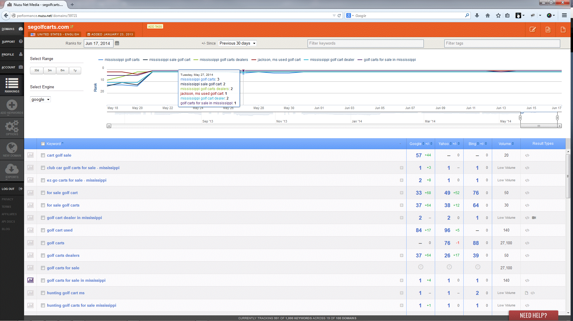The width and height of the screenshot is (573, 321).
Task: Open the google engine dropdown
Action: pyautogui.click(x=40, y=99)
